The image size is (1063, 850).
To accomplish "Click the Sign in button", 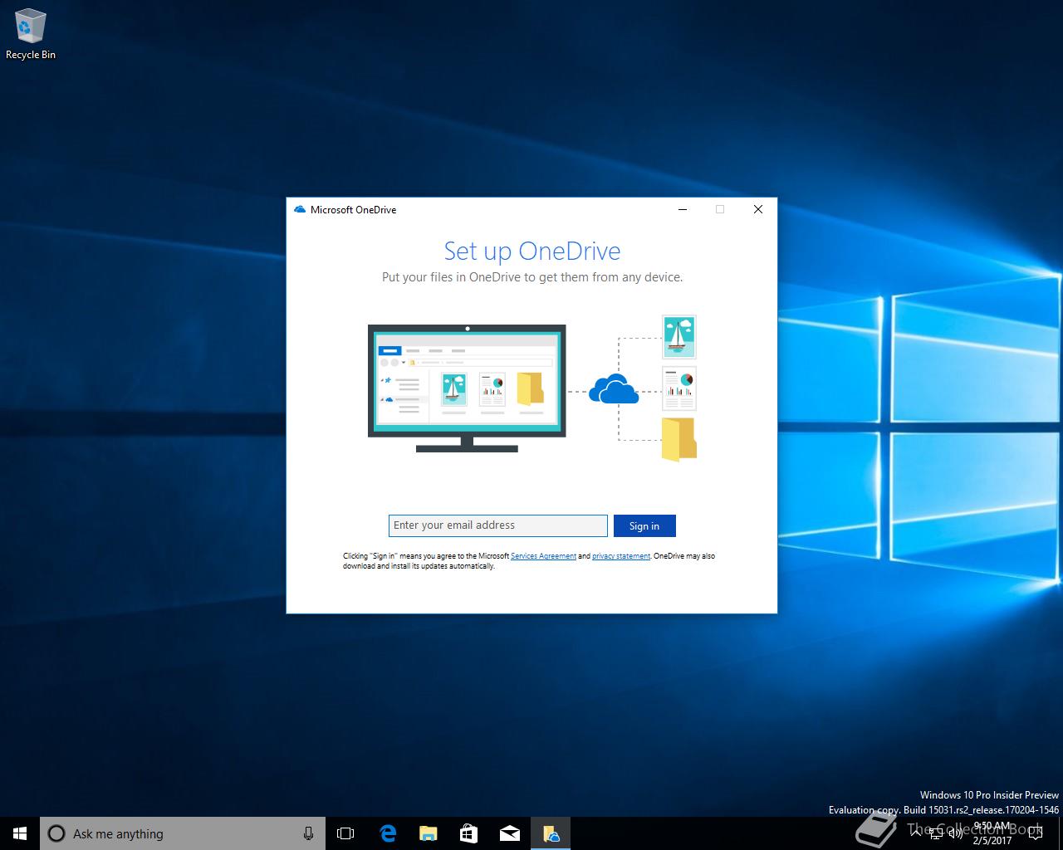I will pyautogui.click(x=644, y=525).
